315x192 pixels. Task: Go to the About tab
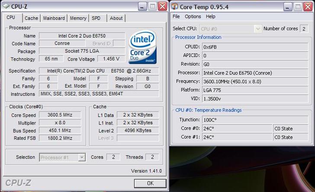[116, 18]
